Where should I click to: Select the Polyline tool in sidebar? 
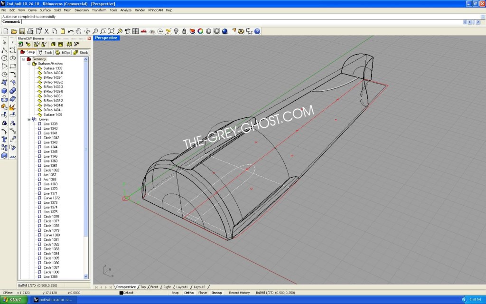pos(4,50)
